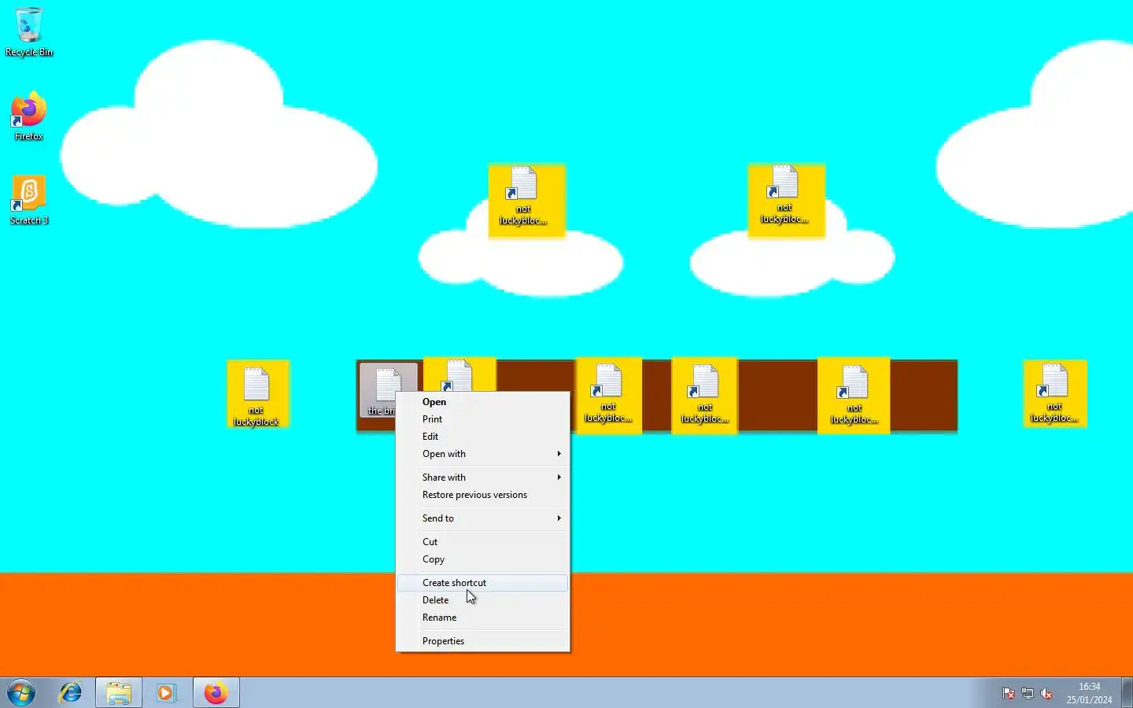Viewport: 1133px width, 708px height.
Task: Click the taskbar clock showing 16:34
Action: click(x=1089, y=693)
